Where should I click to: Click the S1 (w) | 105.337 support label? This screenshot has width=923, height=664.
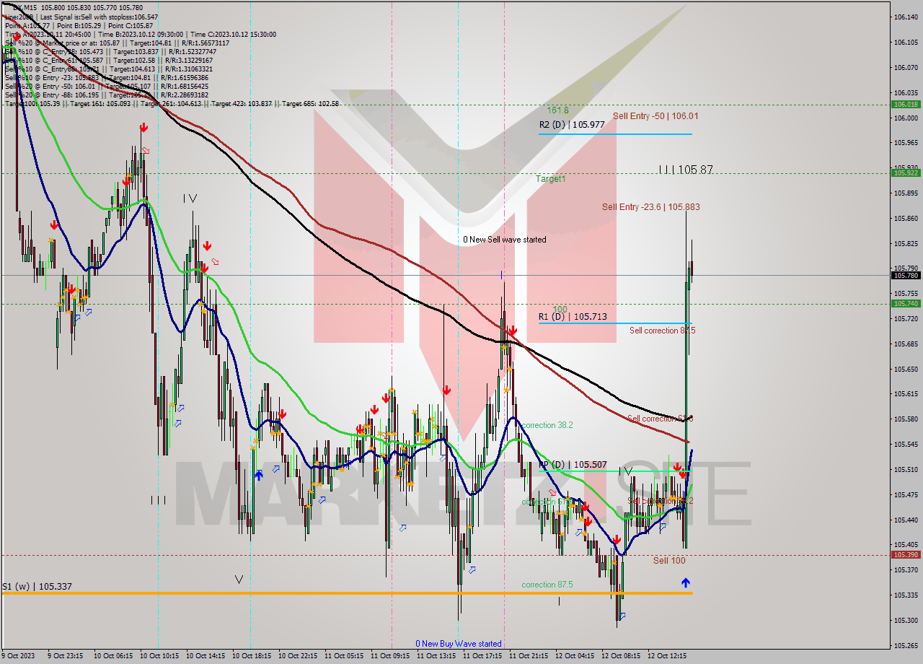(37, 586)
